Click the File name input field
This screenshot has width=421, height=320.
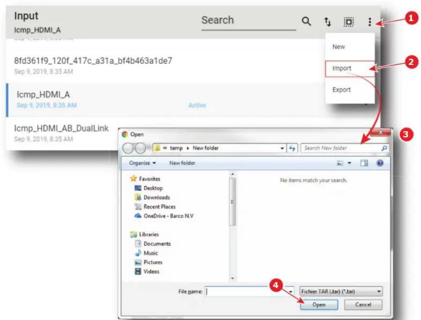click(246, 291)
